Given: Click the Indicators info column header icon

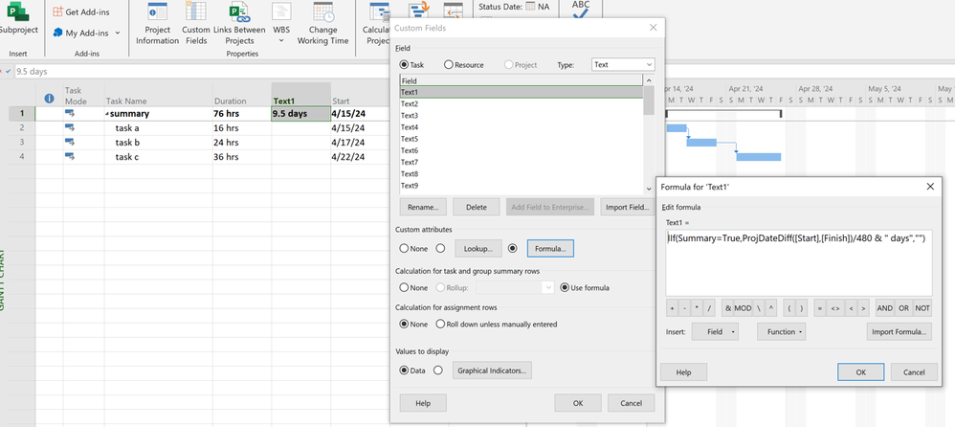Looking at the screenshot, I should pyautogui.click(x=50, y=98).
